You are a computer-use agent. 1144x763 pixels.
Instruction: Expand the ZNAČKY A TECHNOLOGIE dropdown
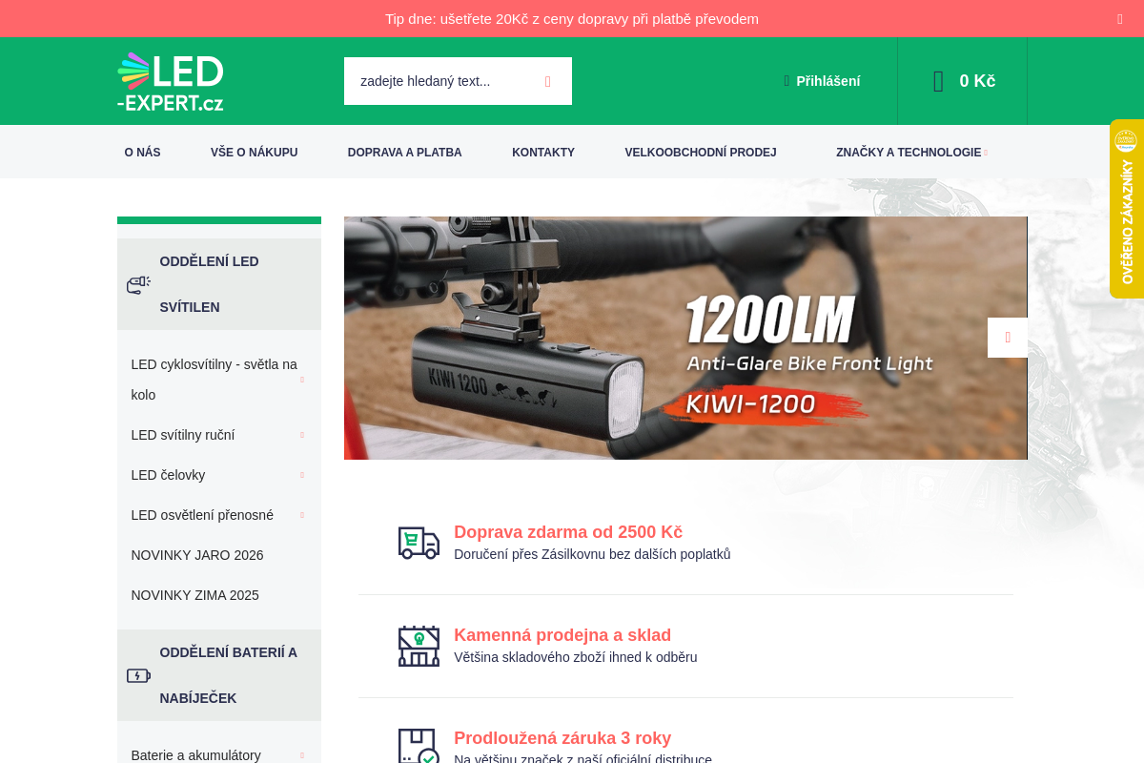click(987, 152)
